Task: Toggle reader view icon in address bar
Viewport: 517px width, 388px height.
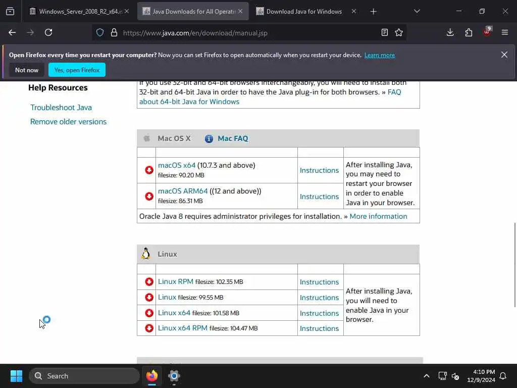Action: click(384, 32)
